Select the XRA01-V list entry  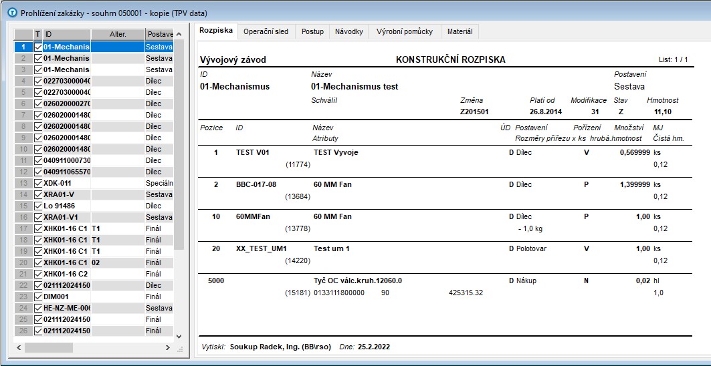pos(94,194)
